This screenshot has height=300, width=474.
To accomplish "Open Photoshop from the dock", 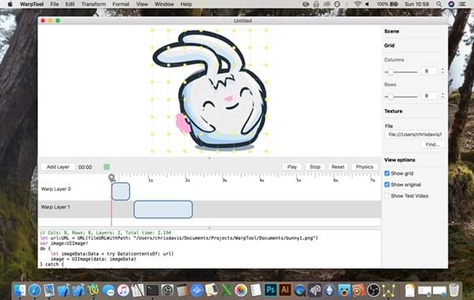I will pyautogui.click(x=270, y=290).
